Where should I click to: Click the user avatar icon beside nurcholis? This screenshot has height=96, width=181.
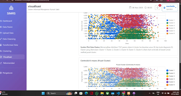[x=164, y=8]
